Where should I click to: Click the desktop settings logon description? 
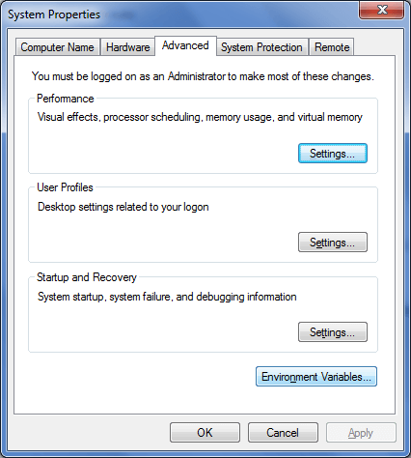pyautogui.click(x=123, y=207)
